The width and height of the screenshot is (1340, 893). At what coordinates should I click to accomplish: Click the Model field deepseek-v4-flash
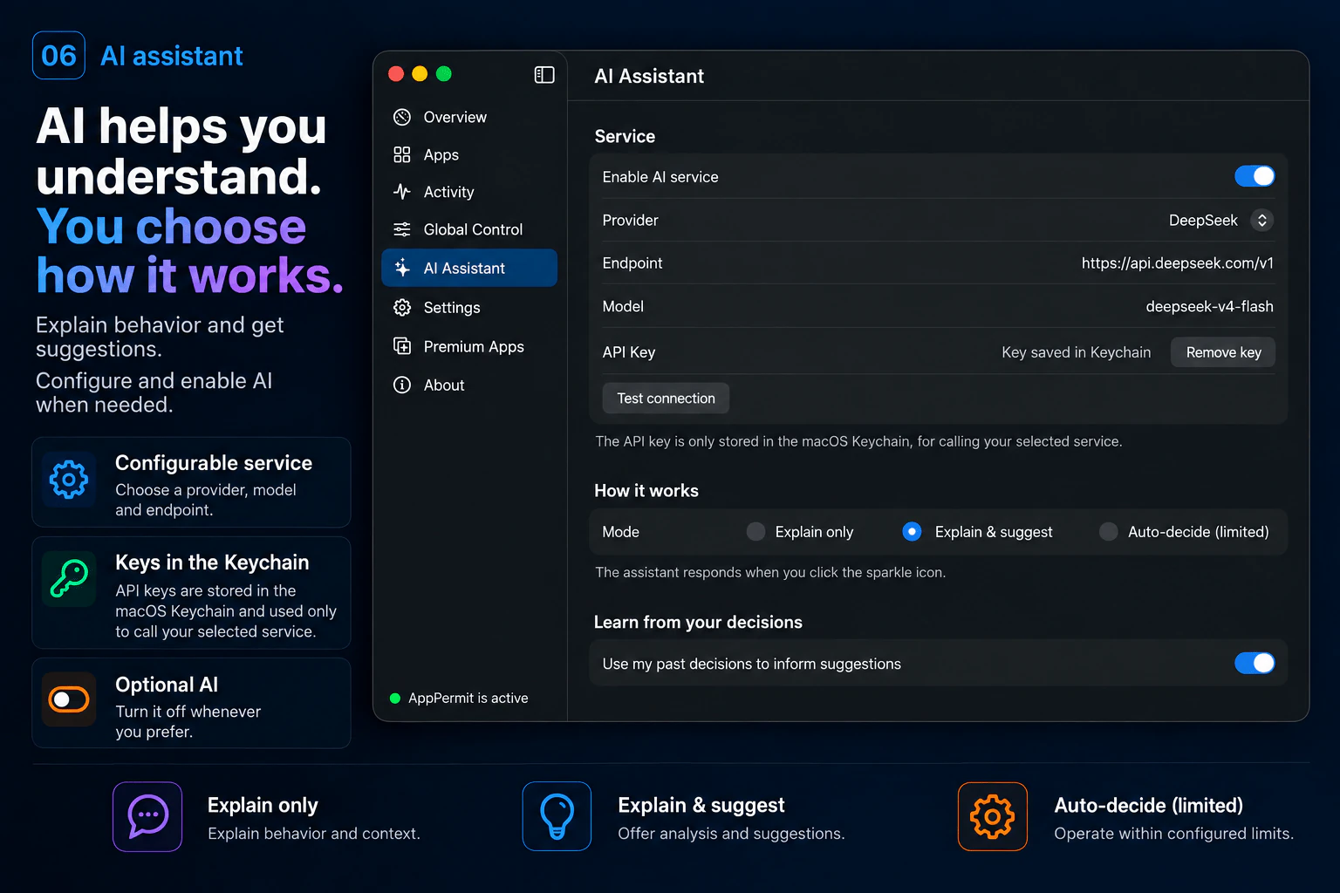[x=1209, y=307]
